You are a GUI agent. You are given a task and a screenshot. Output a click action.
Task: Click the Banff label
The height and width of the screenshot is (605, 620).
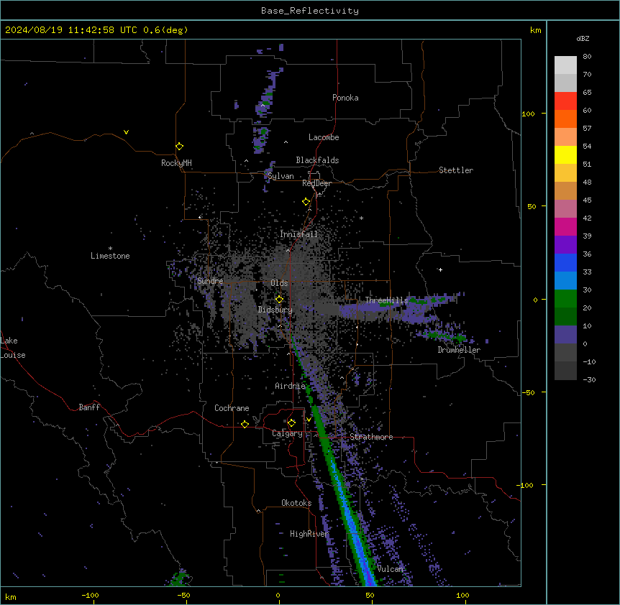click(89, 407)
